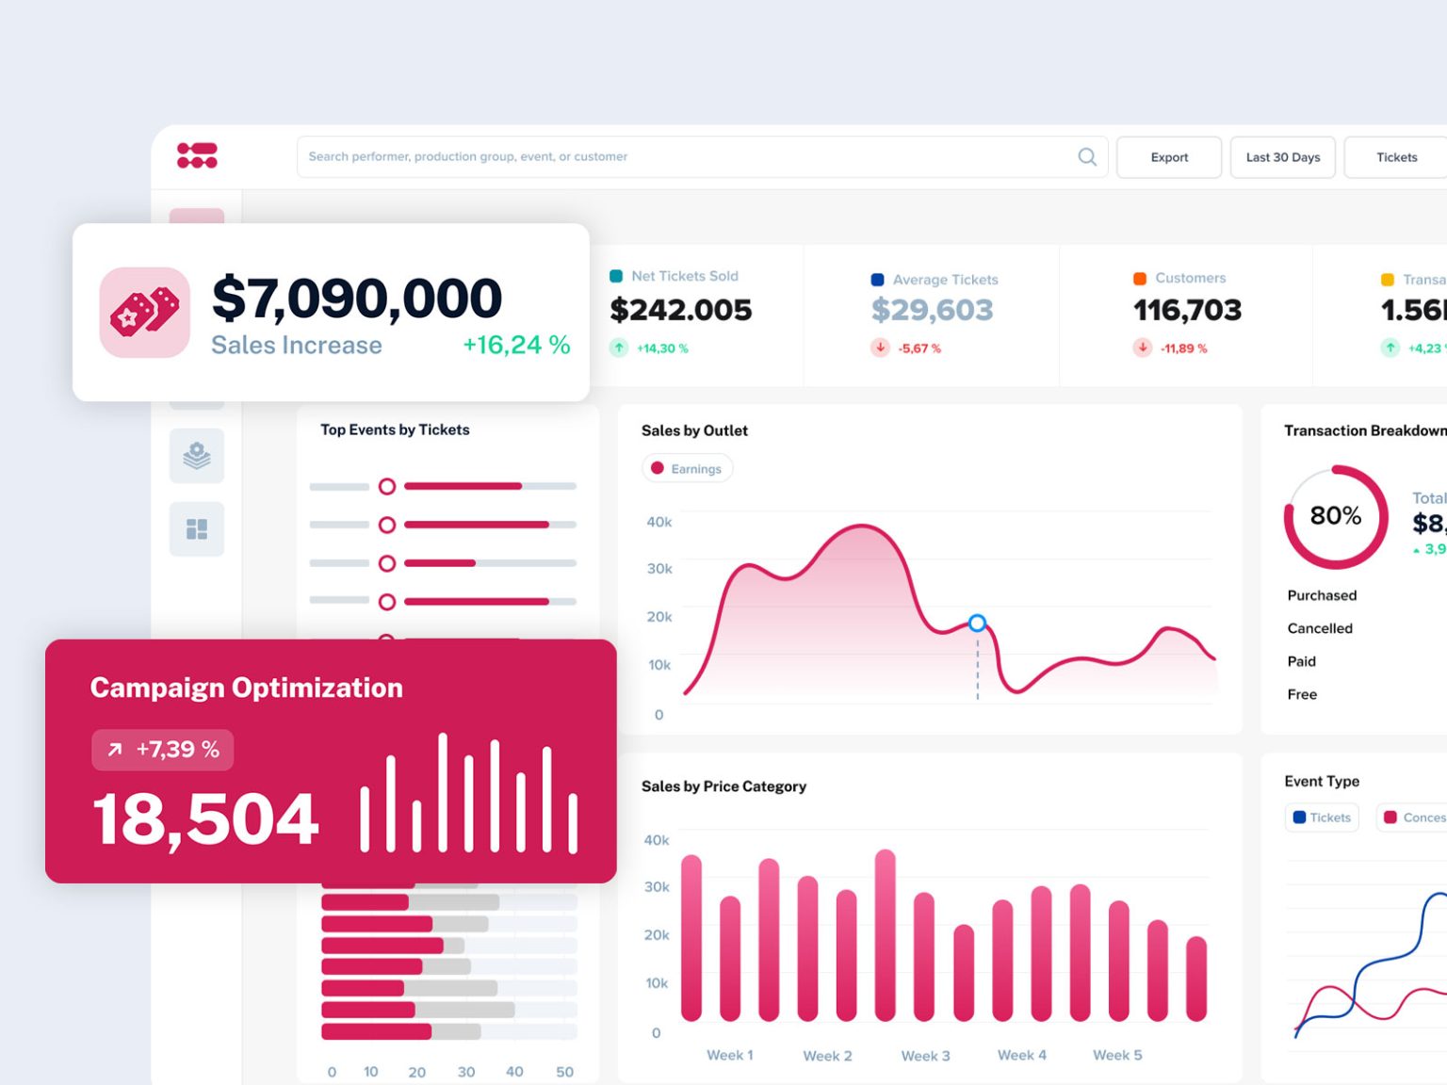Open the Campaign Optimization card

point(245,688)
